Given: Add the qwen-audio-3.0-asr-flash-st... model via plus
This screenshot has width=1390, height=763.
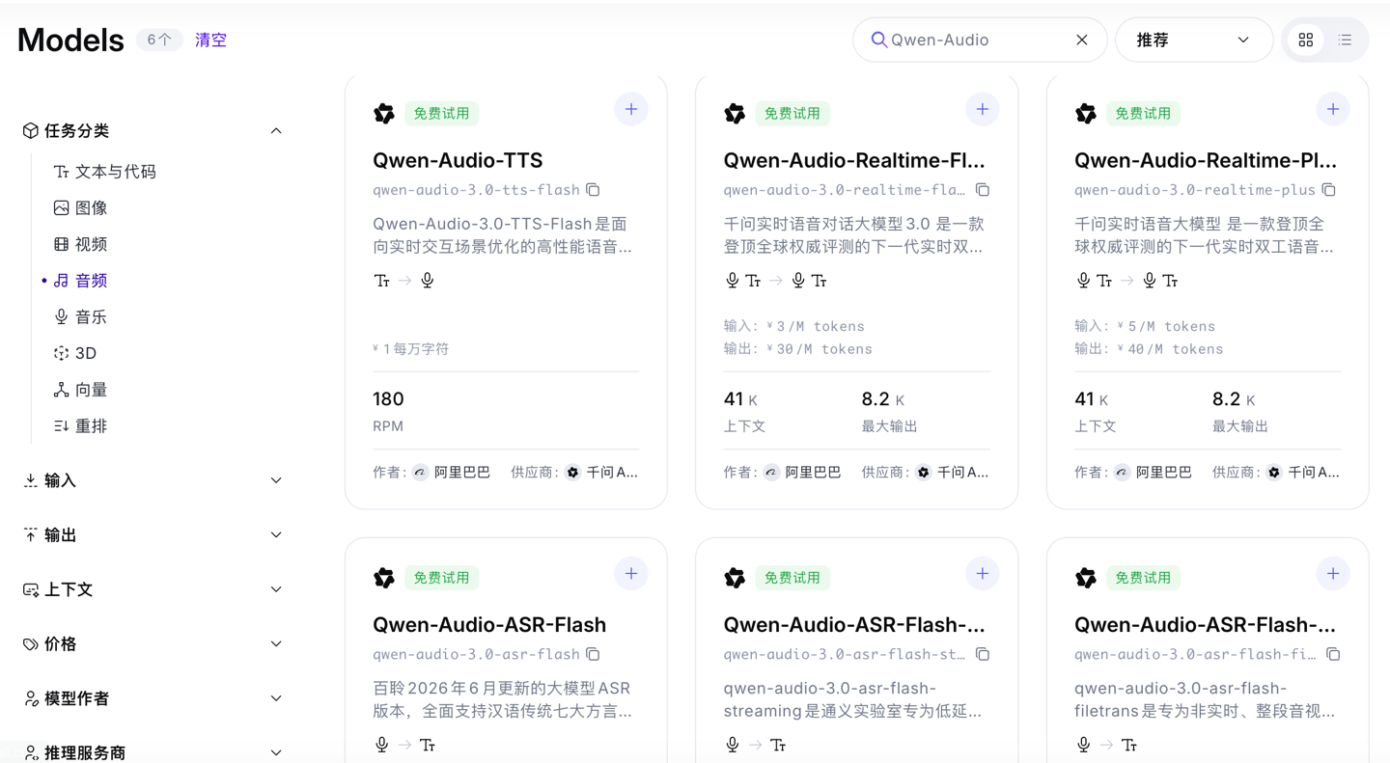Looking at the screenshot, I should coord(982,573).
